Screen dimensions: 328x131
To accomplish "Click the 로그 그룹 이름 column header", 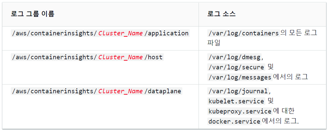I will 33,14.
